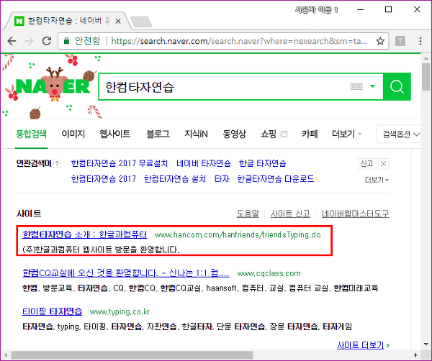Click the 한컴타자연습 search input field

point(223,87)
